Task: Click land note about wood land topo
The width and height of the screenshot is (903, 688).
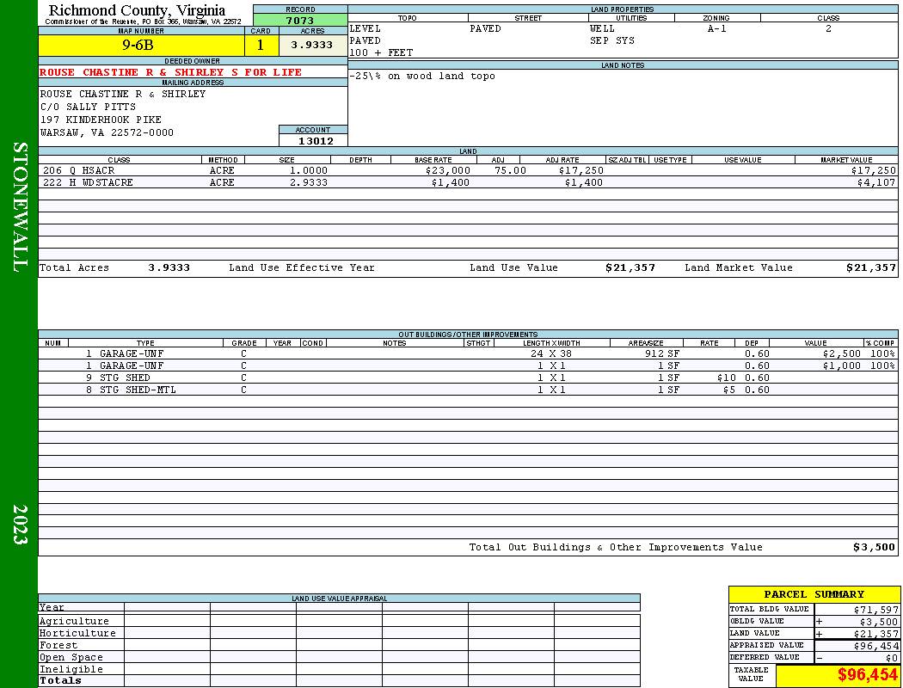Action: (422, 76)
